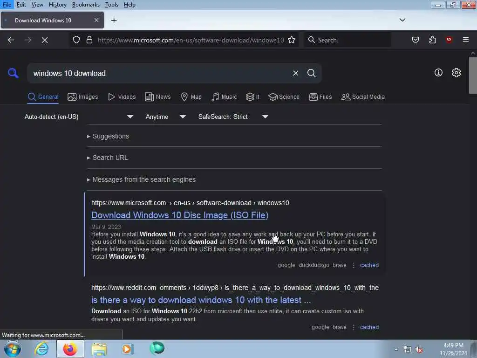
Task: Open the Firefox hamburger application menu
Action: click(x=466, y=40)
